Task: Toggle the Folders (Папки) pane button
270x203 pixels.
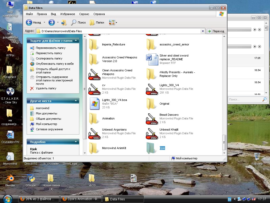Action: (x=97, y=22)
